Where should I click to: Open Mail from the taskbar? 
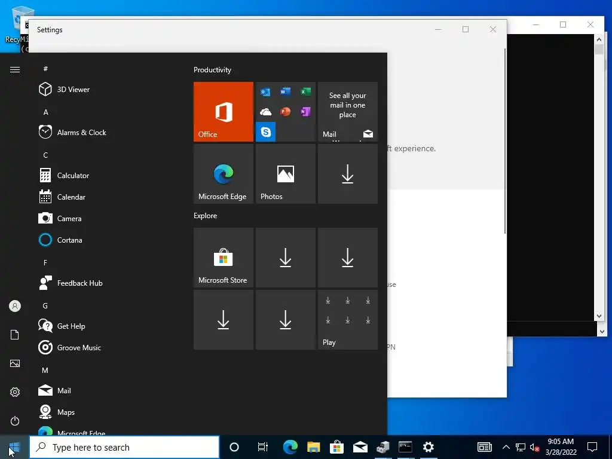pyautogui.click(x=360, y=447)
